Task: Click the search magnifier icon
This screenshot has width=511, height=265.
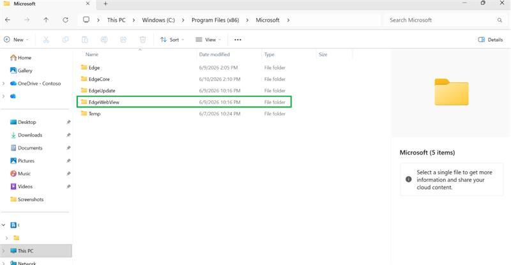Action: point(500,20)
